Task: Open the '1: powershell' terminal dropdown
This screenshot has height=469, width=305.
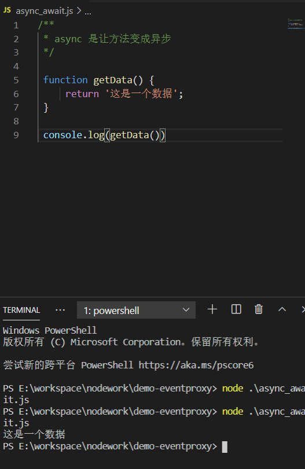Action: pyautogui.click(x=136, y=310)
